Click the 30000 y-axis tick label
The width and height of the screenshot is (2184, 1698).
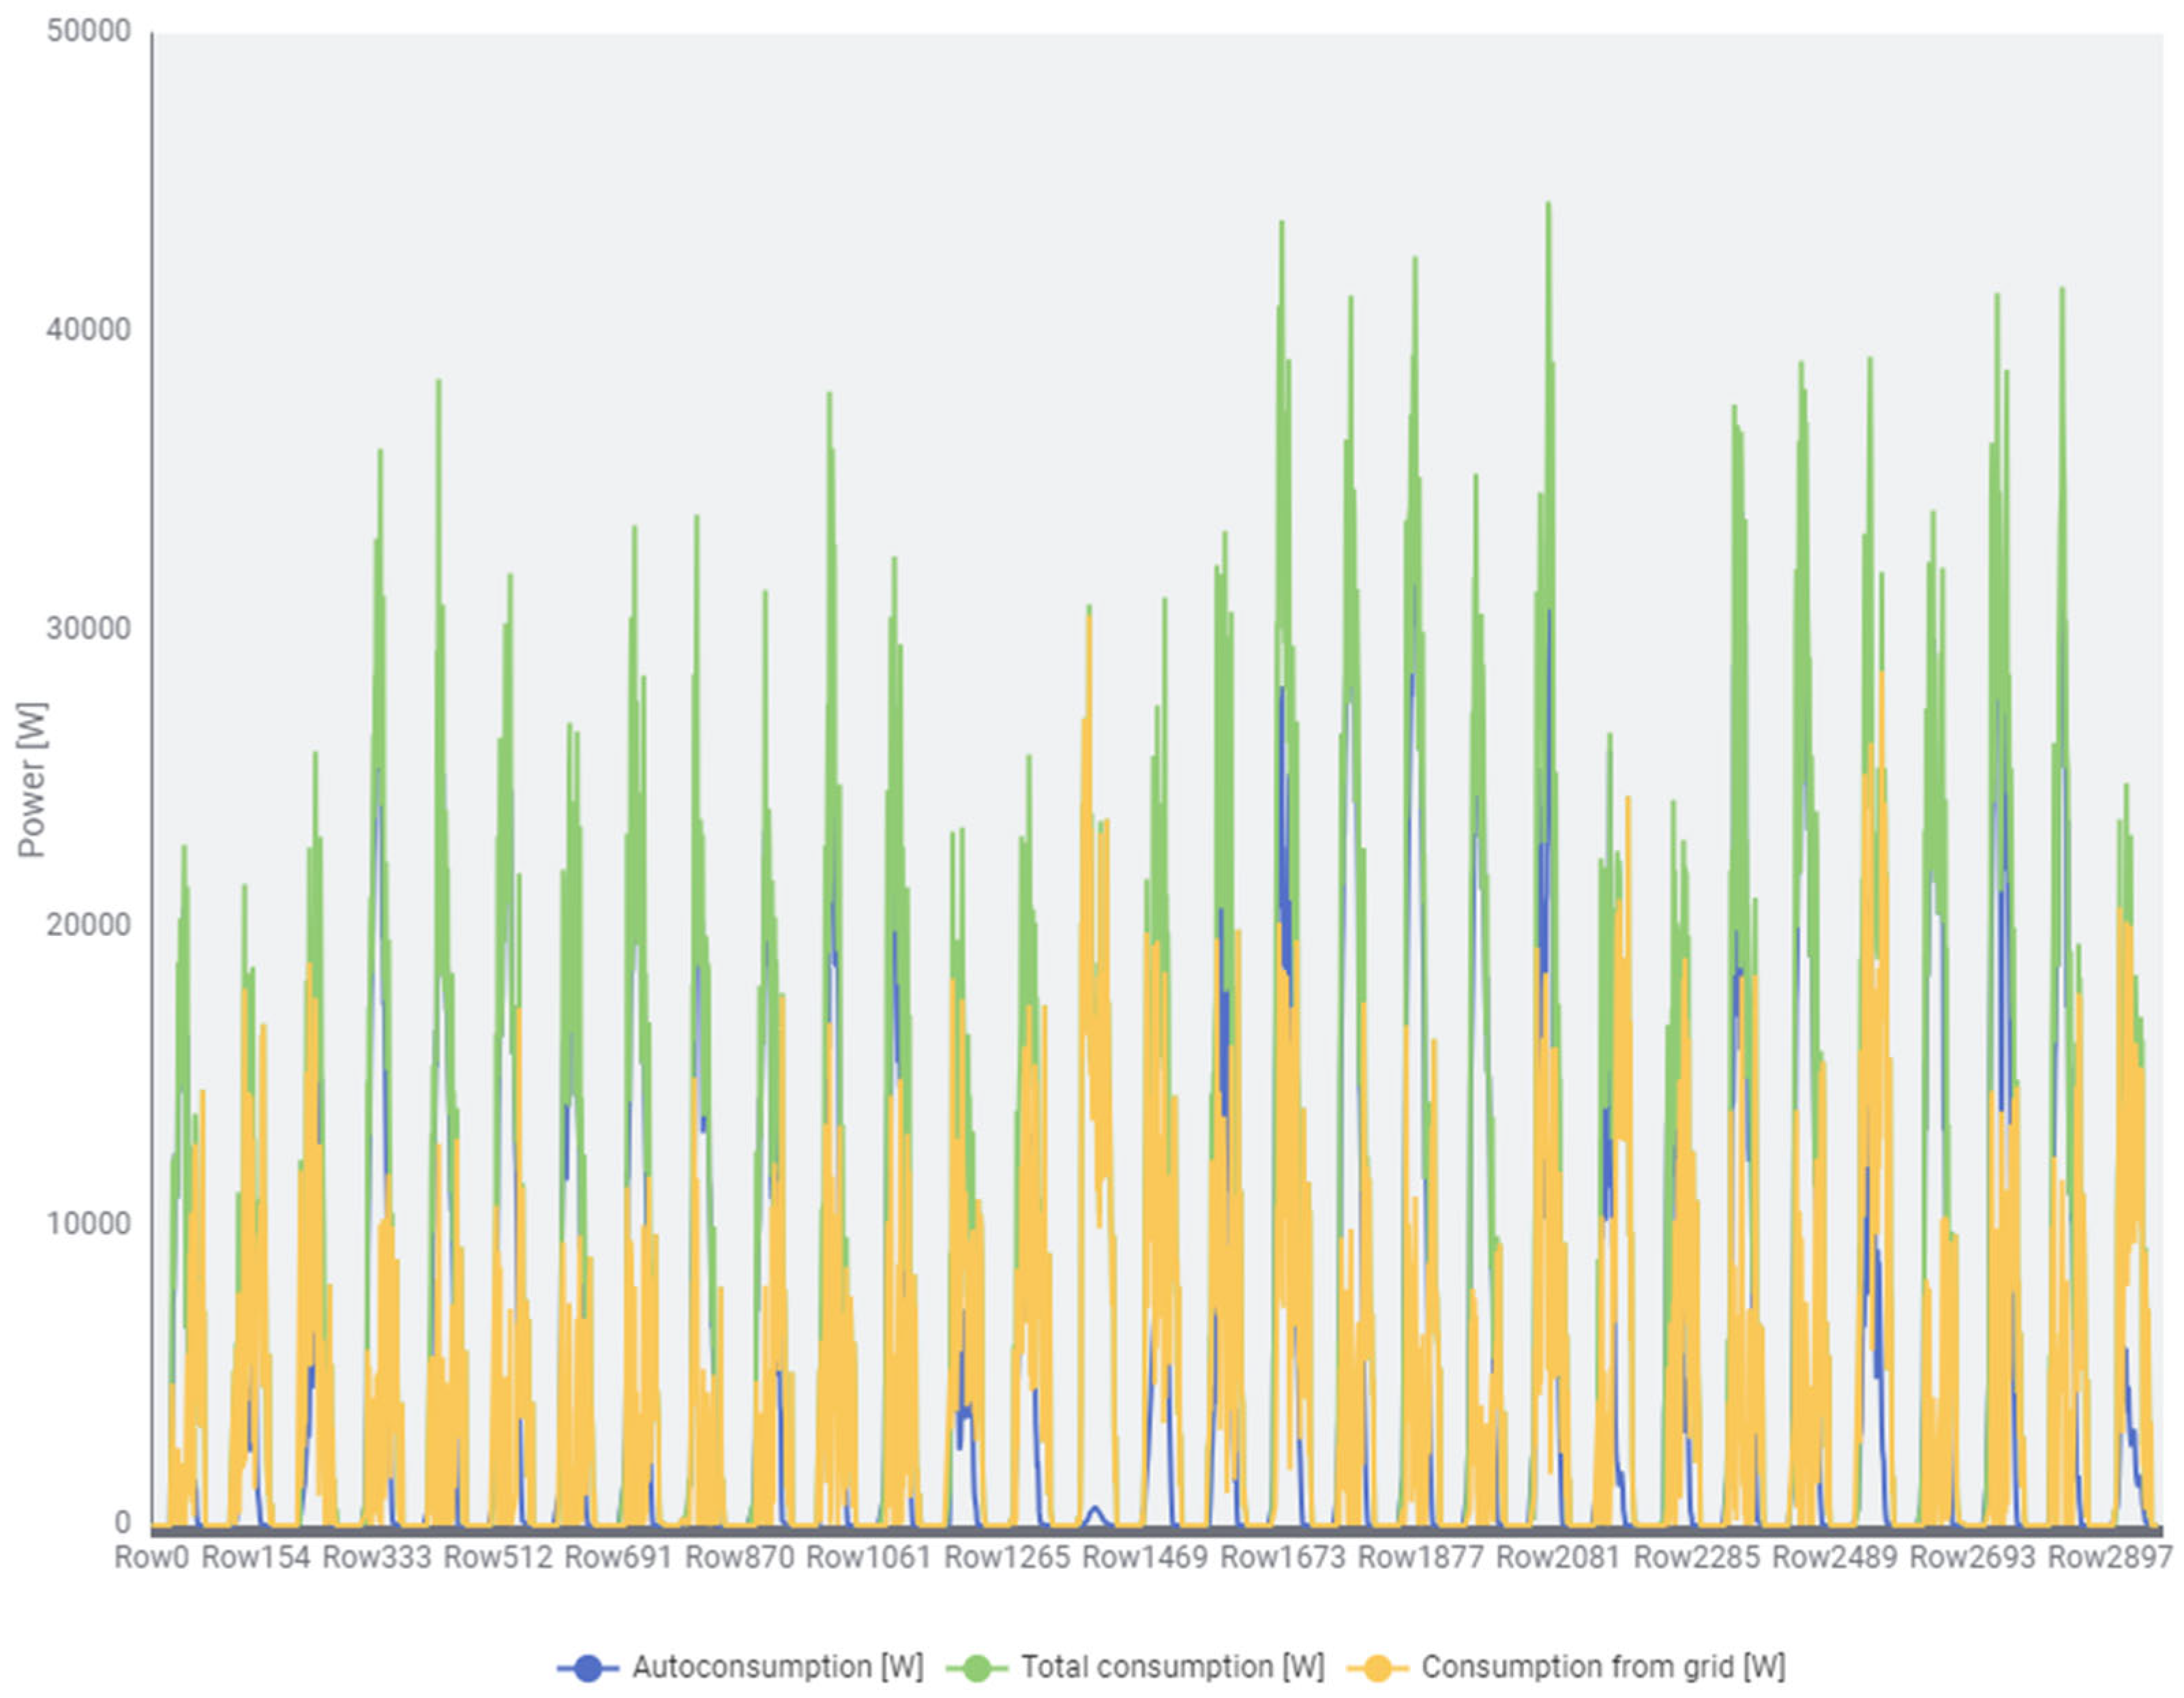89,628
